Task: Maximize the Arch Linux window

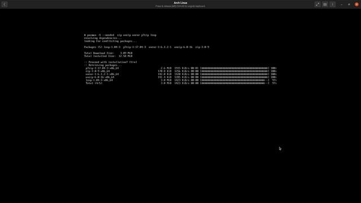Action: [x=349, y=5]
